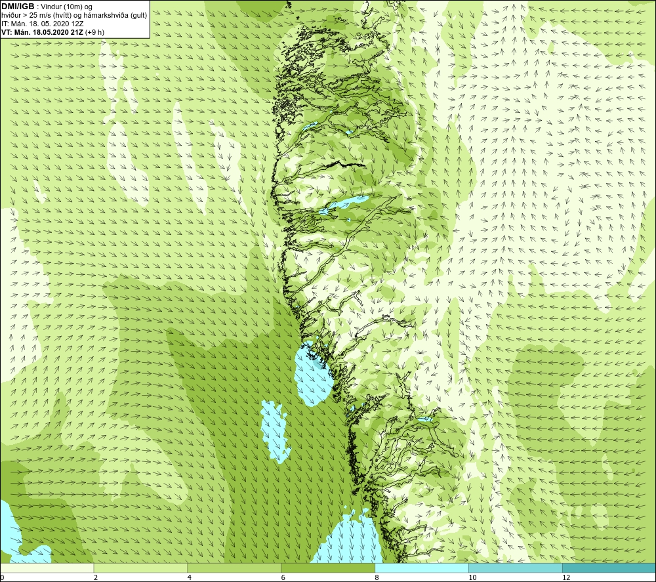Click the darkest teal legend segment above 12

(609, 568)
